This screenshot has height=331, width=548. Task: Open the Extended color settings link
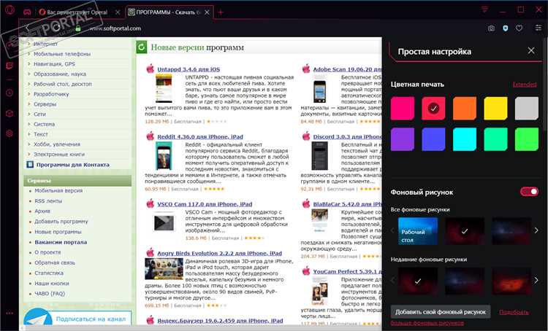(x=524, y=85)
